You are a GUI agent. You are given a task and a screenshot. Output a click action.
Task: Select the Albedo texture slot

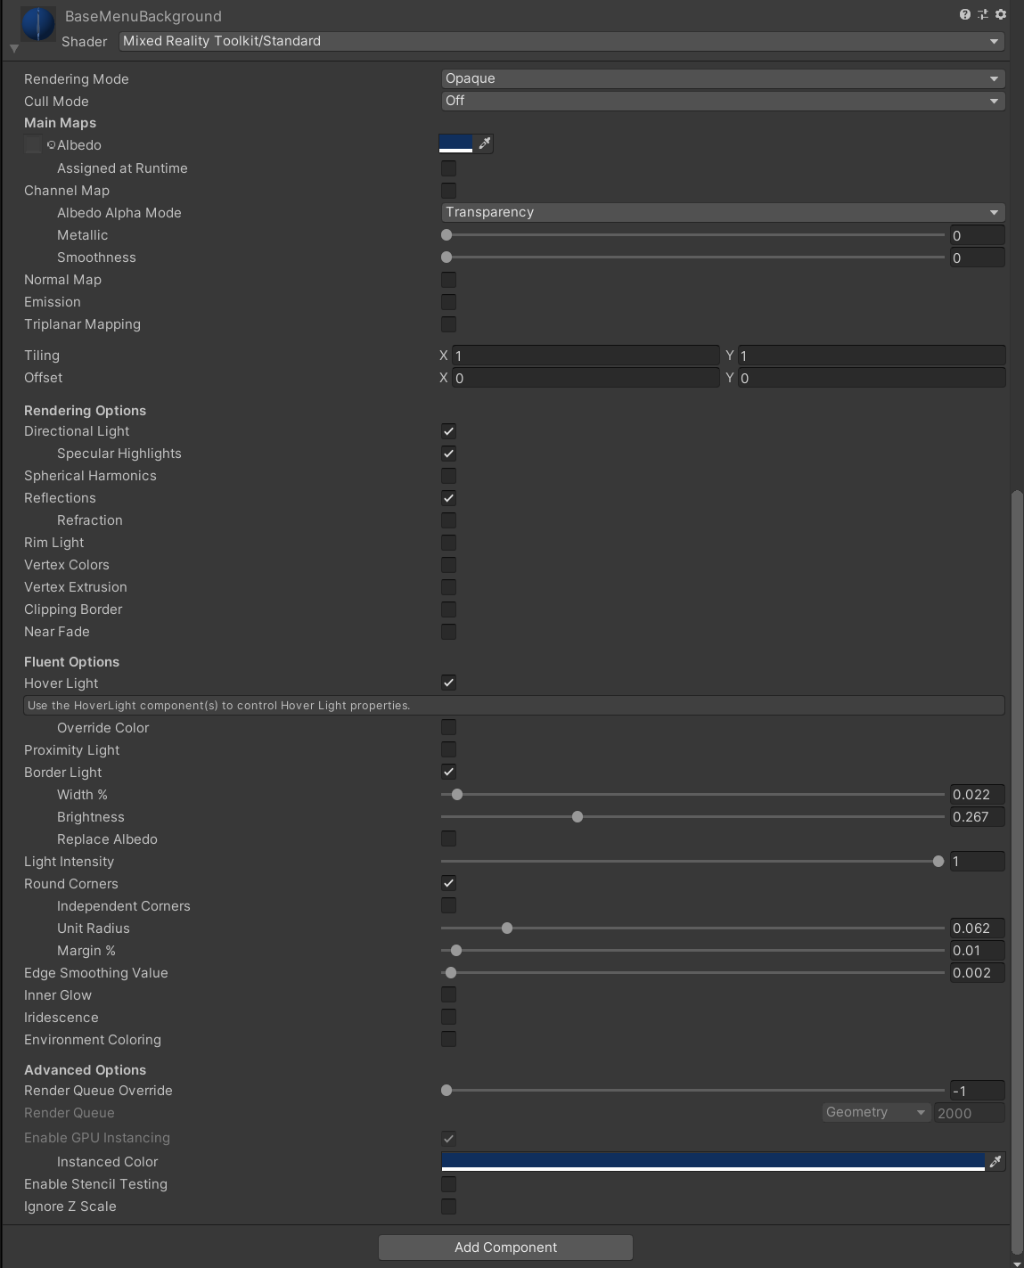point(33,144)
